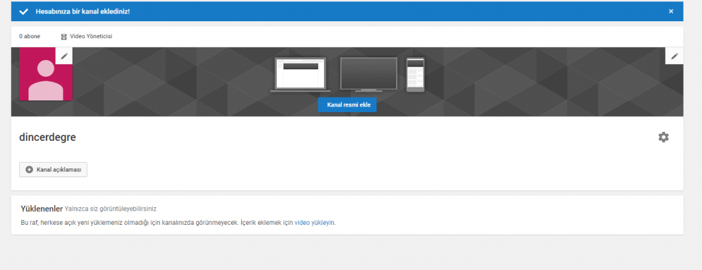Image resolution: width=702 pixels, height=270 pixels.
Task: Open channel settings gear icon
Action: coord(664,137)
